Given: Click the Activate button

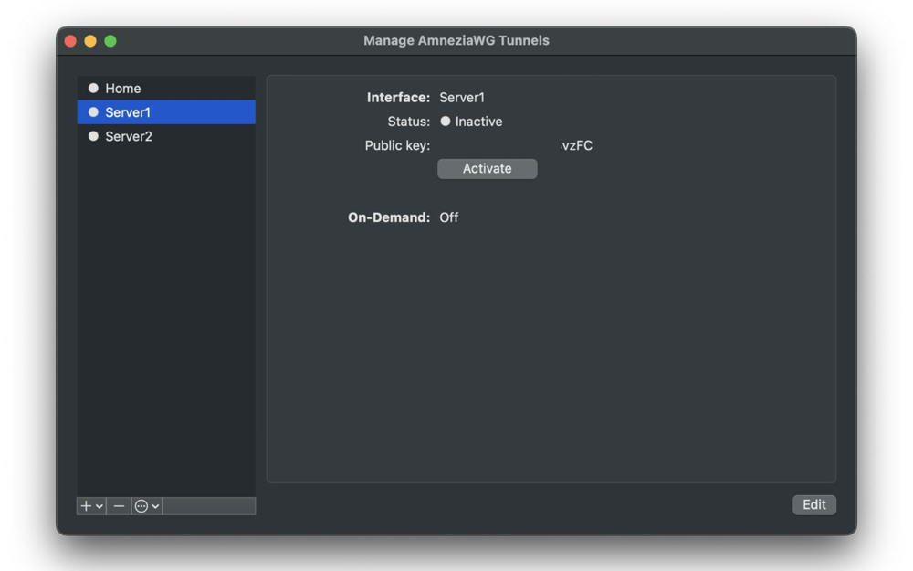Looking at the screenshot, I should click(487, 169).
